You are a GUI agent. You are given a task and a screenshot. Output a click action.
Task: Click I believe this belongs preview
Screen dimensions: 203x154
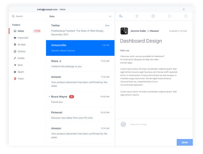67,66
